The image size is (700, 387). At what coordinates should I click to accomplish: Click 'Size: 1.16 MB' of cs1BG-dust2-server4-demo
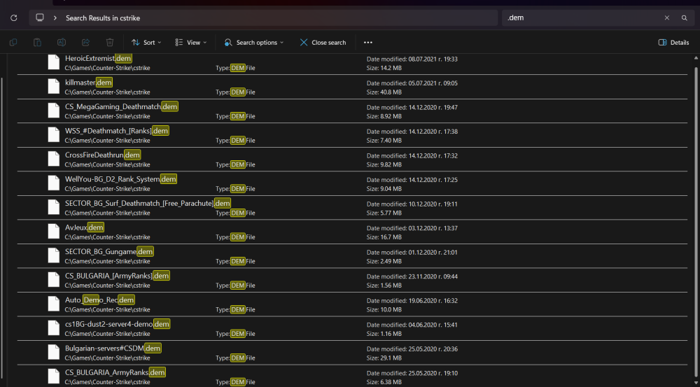(x=384, y=333)
